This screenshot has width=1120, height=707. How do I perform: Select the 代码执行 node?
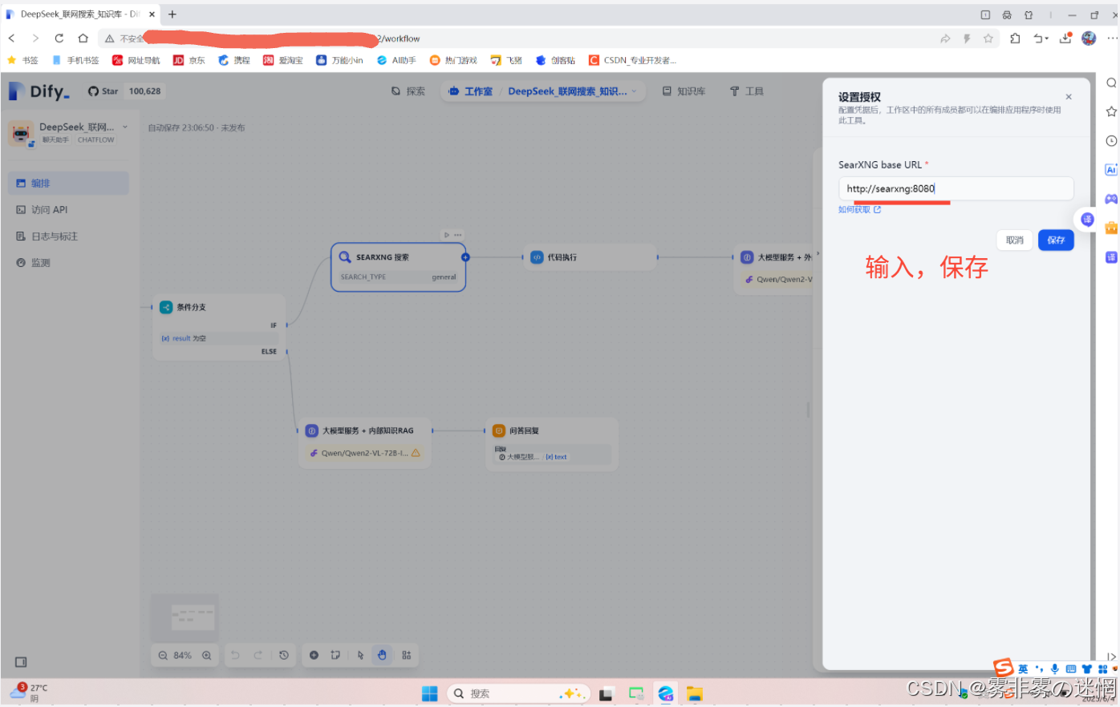point(590,257)
